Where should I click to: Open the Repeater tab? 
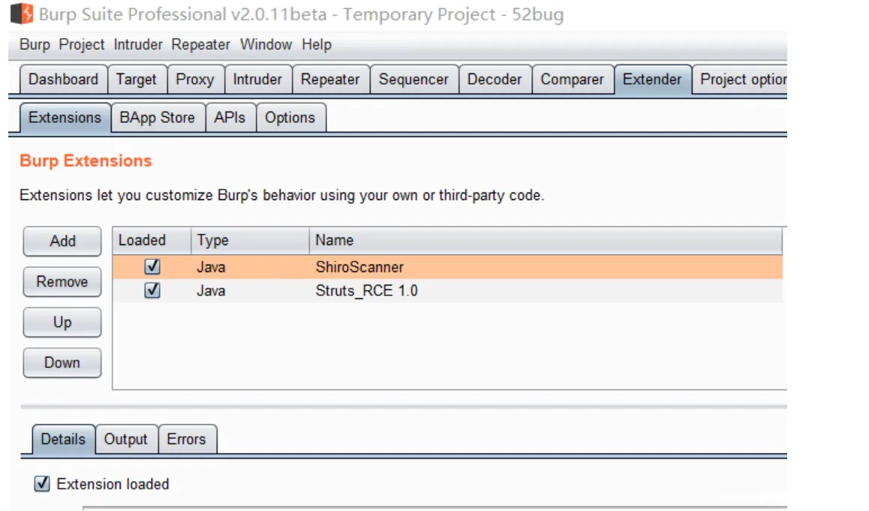pyautogui.click(x=330, y=79)
